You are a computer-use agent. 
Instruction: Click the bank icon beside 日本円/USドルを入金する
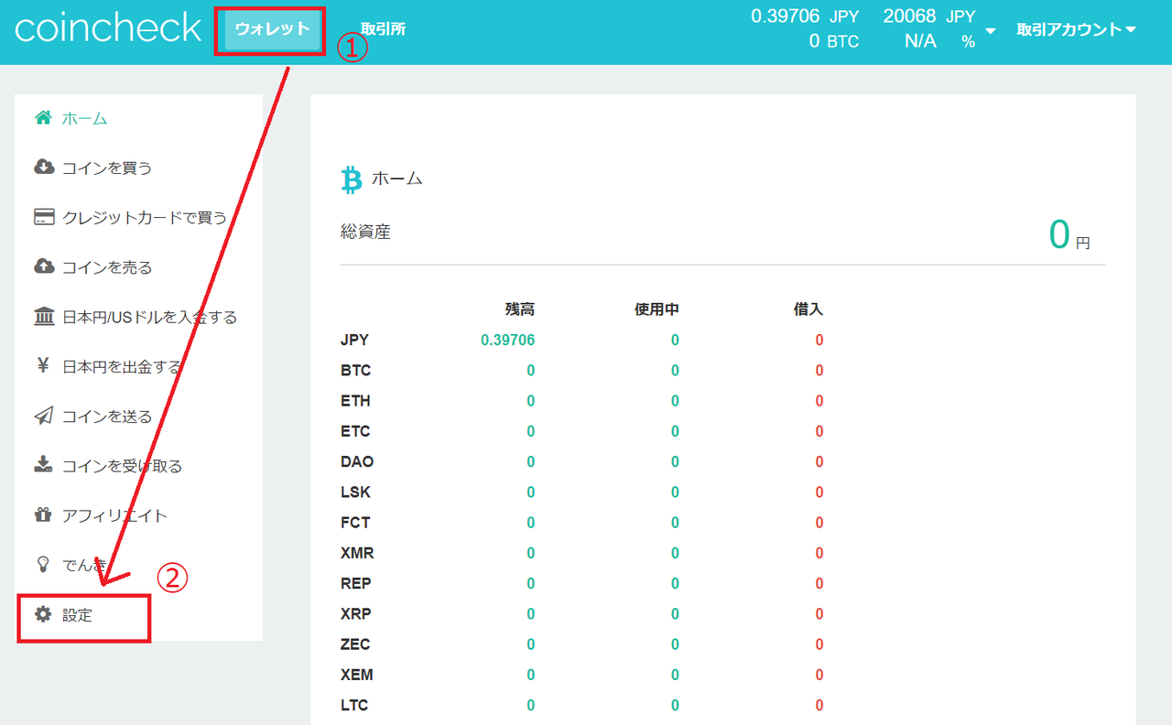42,316
